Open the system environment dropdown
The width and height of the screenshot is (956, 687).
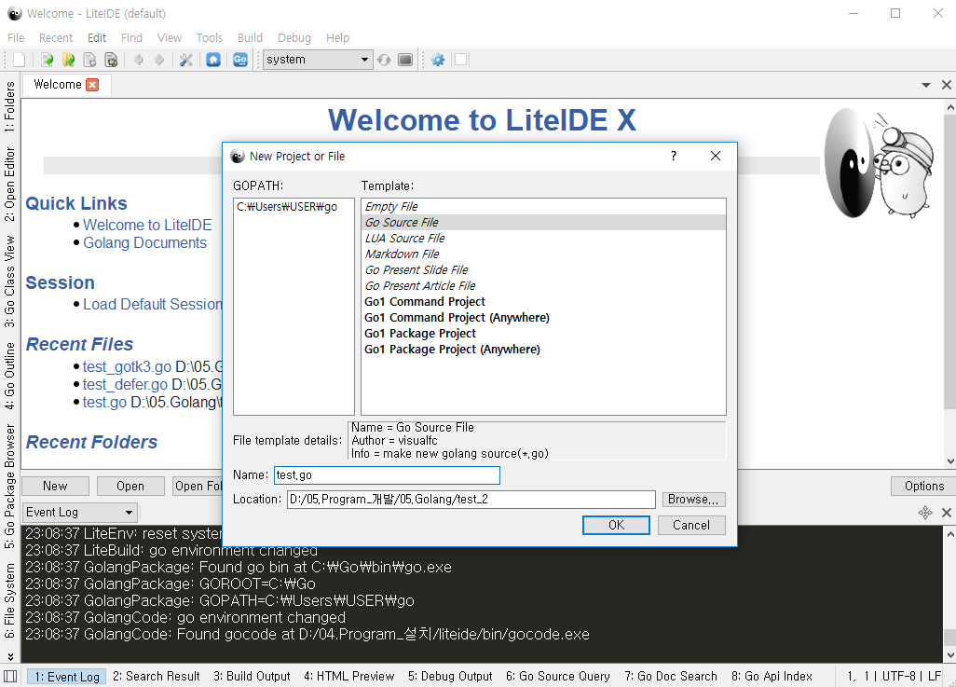pyautogui.click(x=318, y=60)
